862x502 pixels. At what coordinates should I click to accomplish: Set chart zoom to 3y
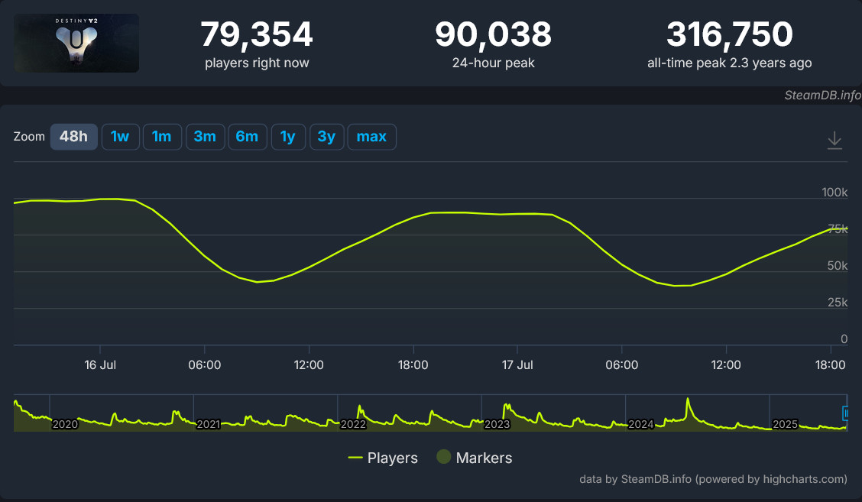point(326,137)
